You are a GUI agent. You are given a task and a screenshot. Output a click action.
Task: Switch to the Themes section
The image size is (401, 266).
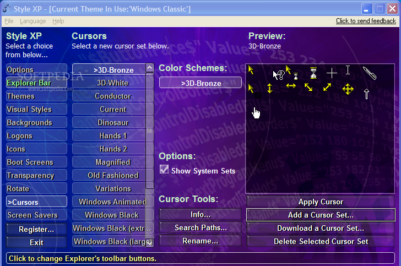click(36, 96)
